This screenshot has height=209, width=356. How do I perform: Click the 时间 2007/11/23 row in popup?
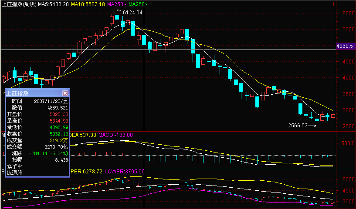(37, 101)
